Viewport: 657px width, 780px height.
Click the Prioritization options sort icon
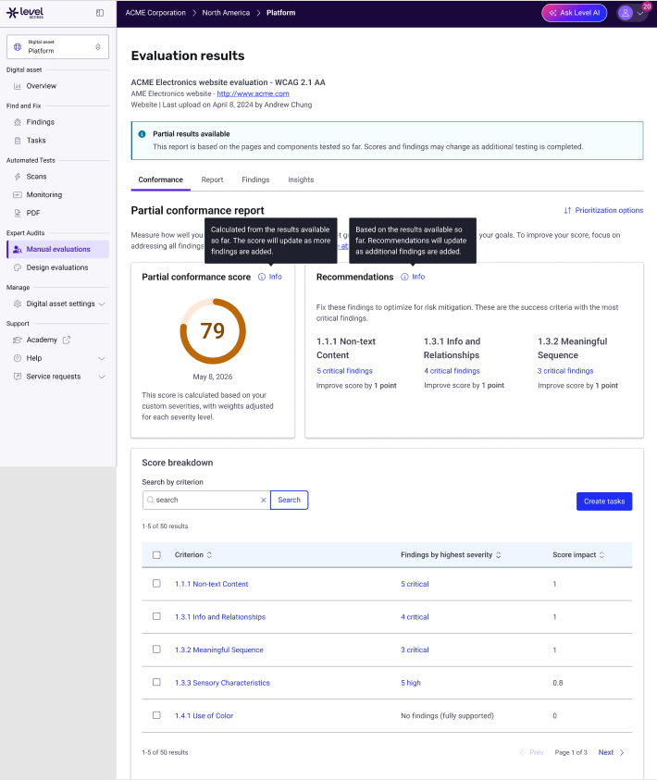pyautogui.click(x=567, y=210)
